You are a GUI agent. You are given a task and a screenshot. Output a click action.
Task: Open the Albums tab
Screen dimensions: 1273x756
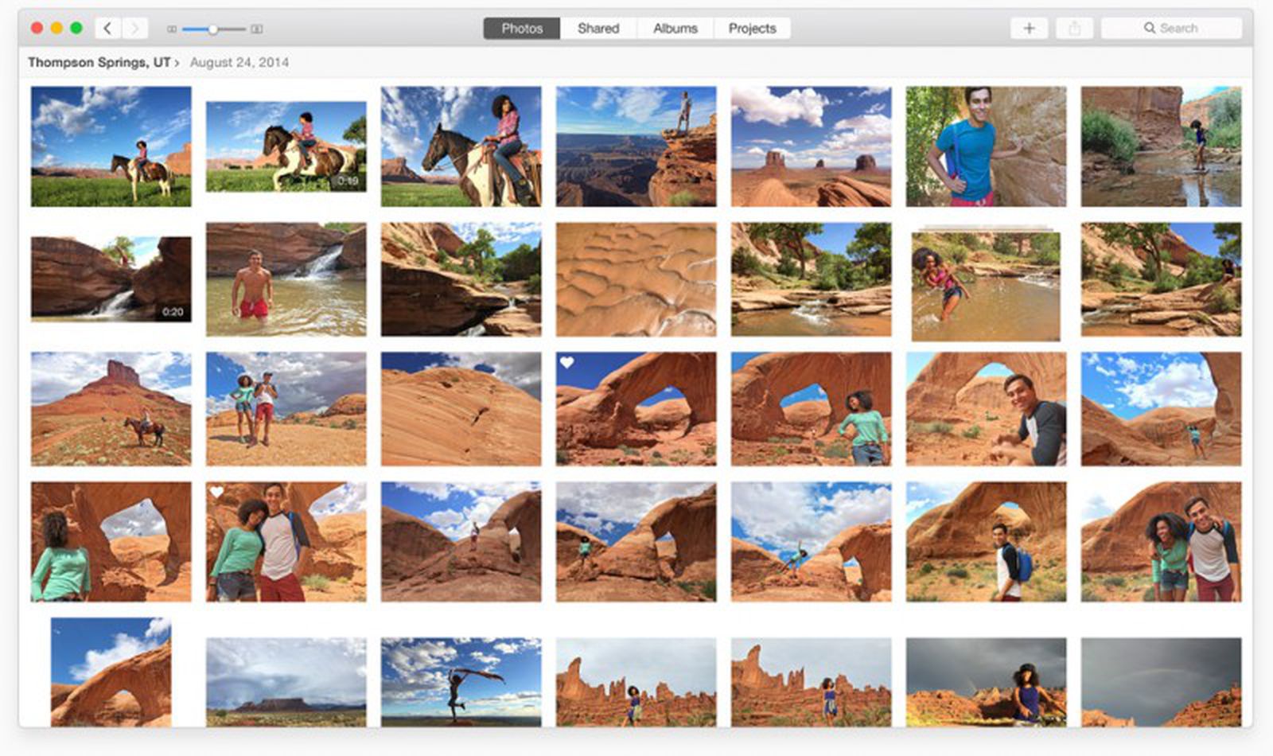[674, 28]
